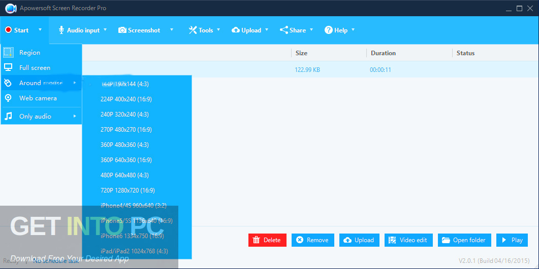
Task: Expand the Start dropdown arrow
Action: (x=40, y=30)
